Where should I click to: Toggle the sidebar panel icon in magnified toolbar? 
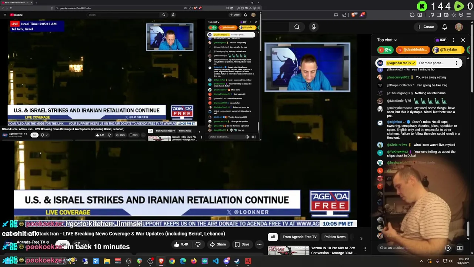(439, 15)
